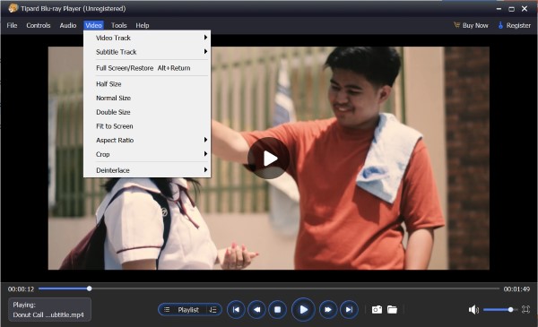Click the rewind button
Screen dimensions: 538x327
coord(256,310)
